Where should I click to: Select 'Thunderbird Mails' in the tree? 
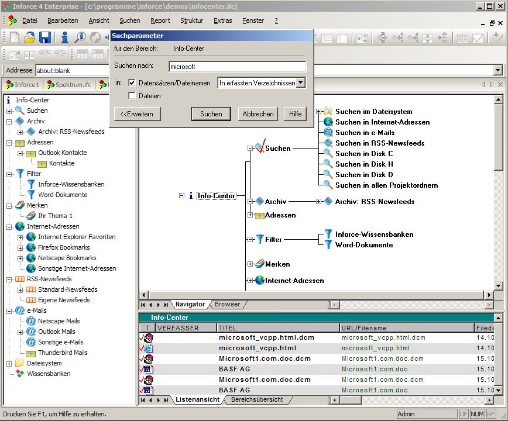63,353
